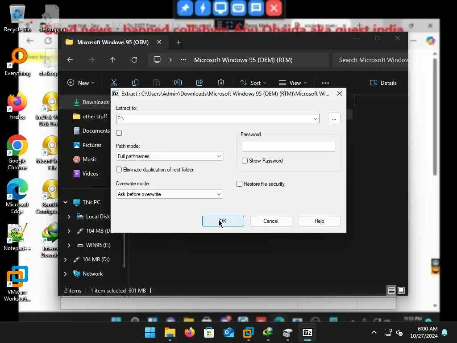Open the See more ellipsis in toolbar

pos(325,83)
